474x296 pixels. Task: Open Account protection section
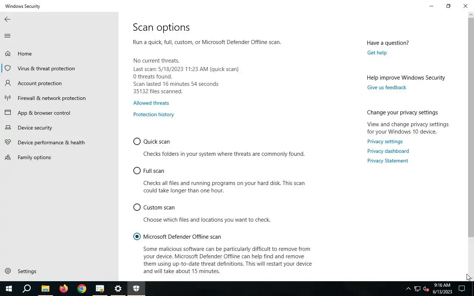tap(40, 83)
